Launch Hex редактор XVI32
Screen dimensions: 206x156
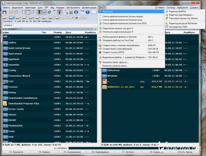(x=185, y=27)
